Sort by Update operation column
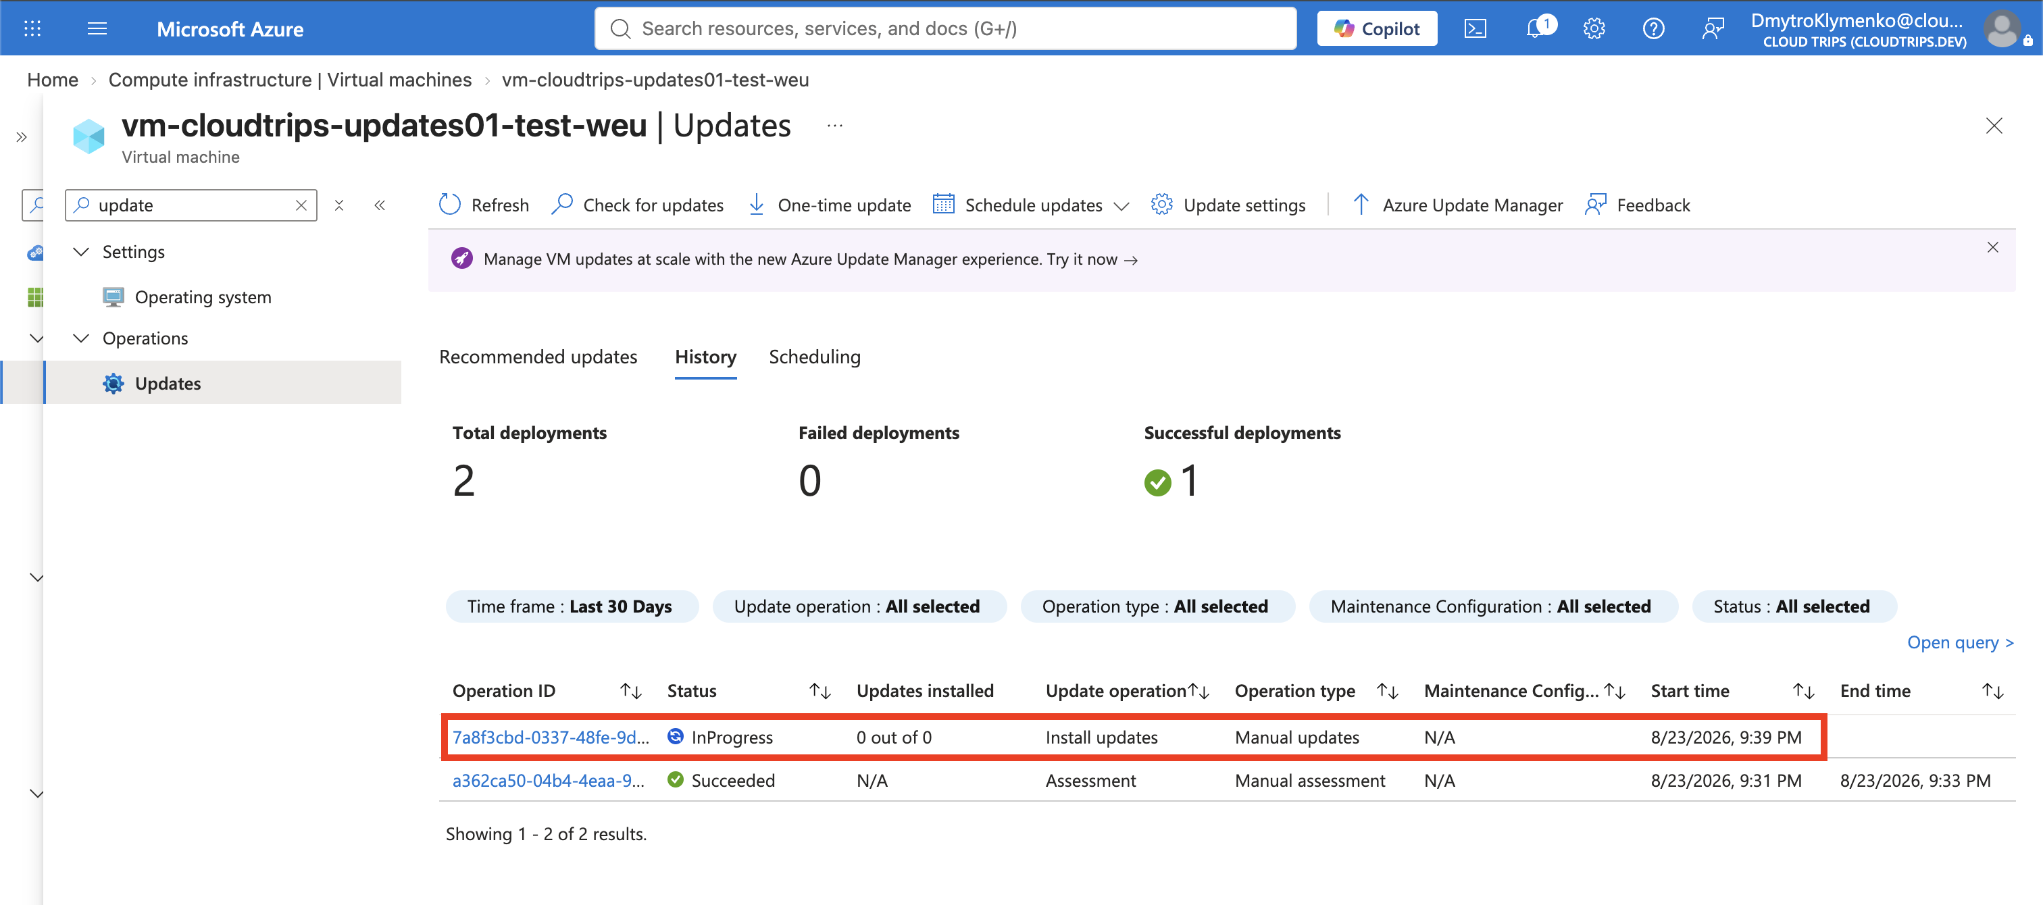 [x=1199, y=692]
